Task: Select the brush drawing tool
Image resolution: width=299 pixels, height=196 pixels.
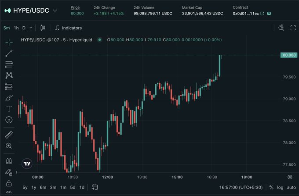Action: (x=9, y=98)
